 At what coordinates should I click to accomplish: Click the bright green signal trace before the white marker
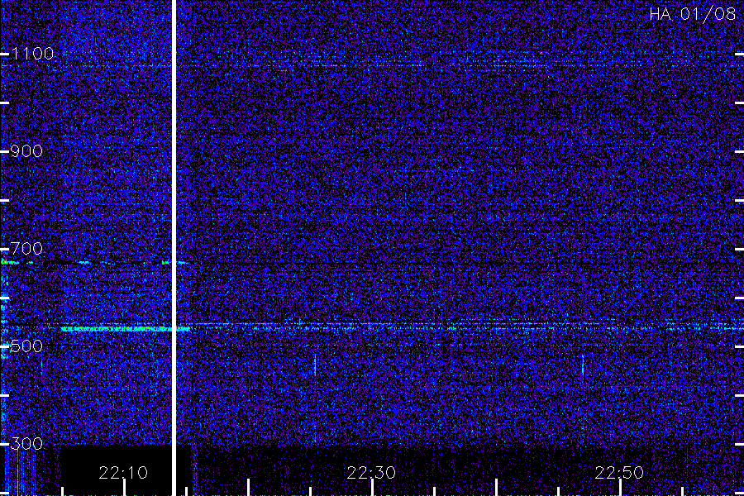click(x=117, y=328)
